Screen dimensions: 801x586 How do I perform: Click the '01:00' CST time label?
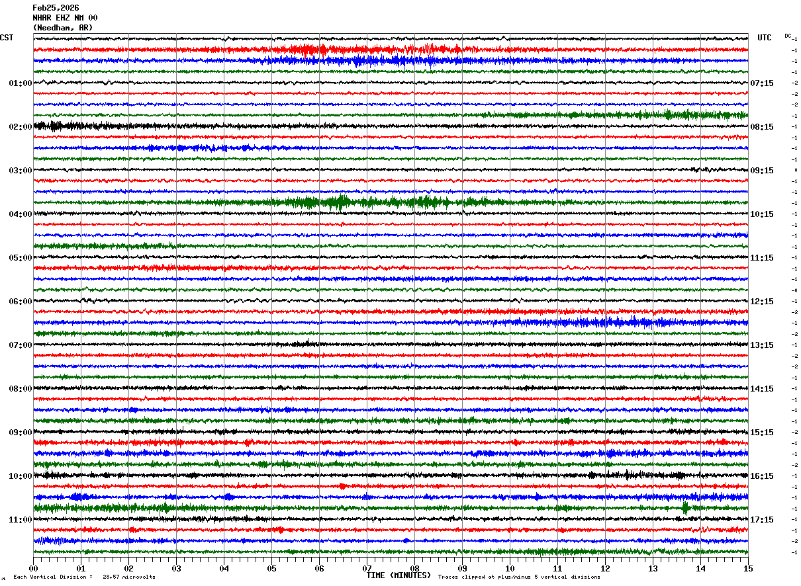[21, 83]
